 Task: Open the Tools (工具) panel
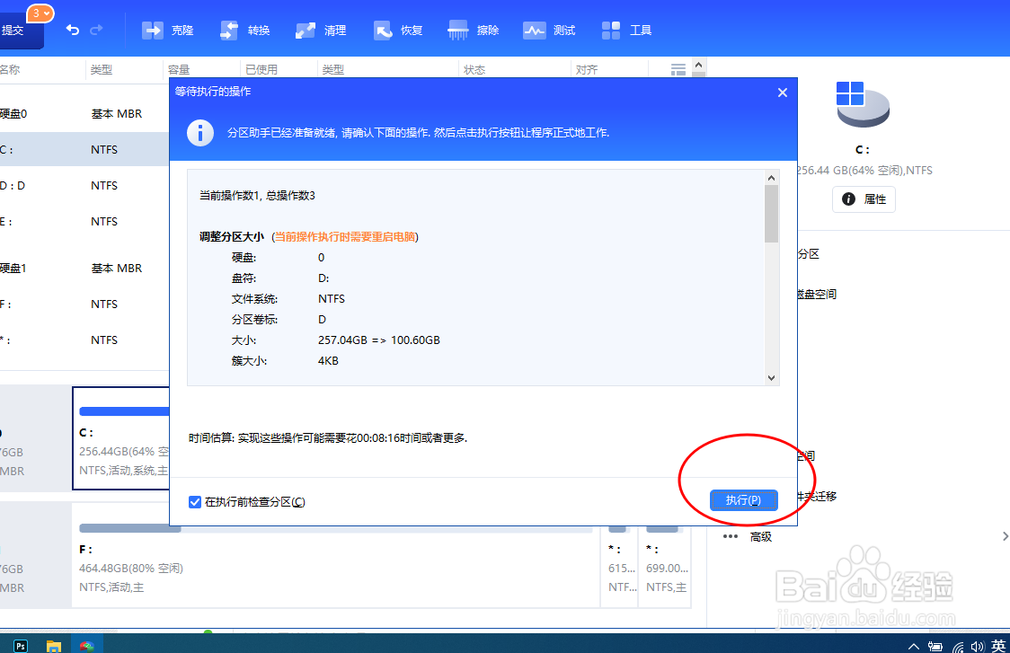tap(626, 29)
